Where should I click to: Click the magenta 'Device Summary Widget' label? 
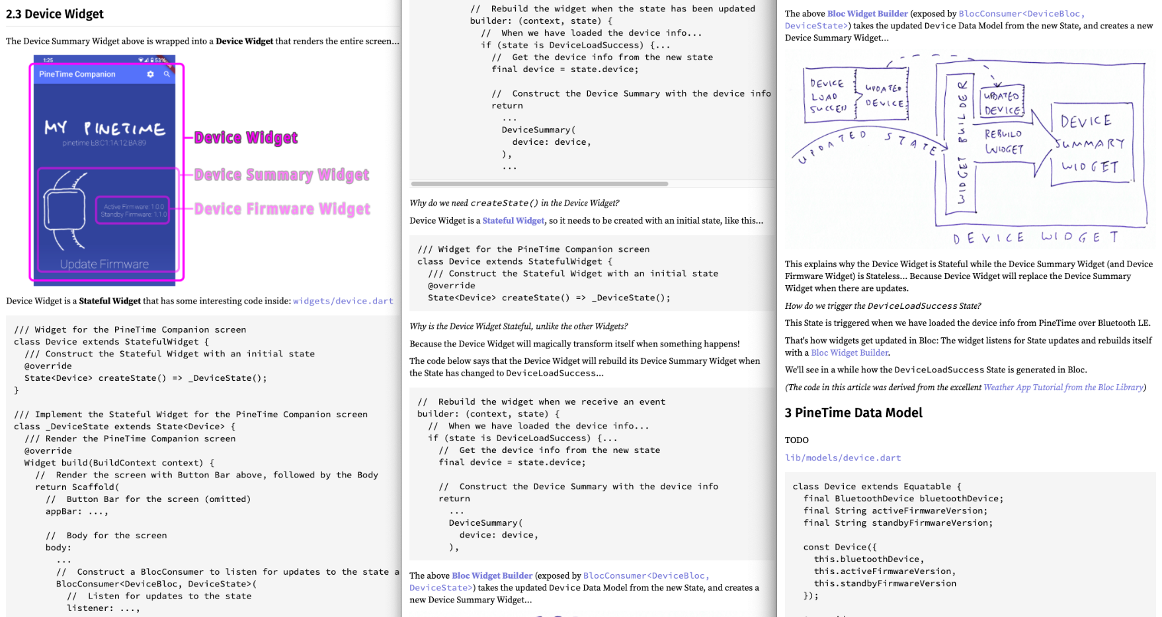[281, 175]
